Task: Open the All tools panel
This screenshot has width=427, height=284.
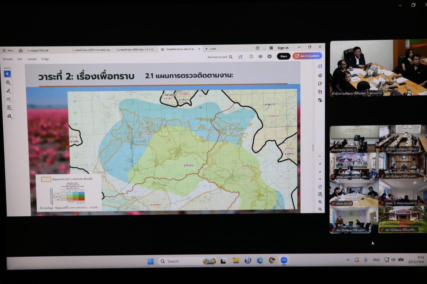Action: (8, 59)
